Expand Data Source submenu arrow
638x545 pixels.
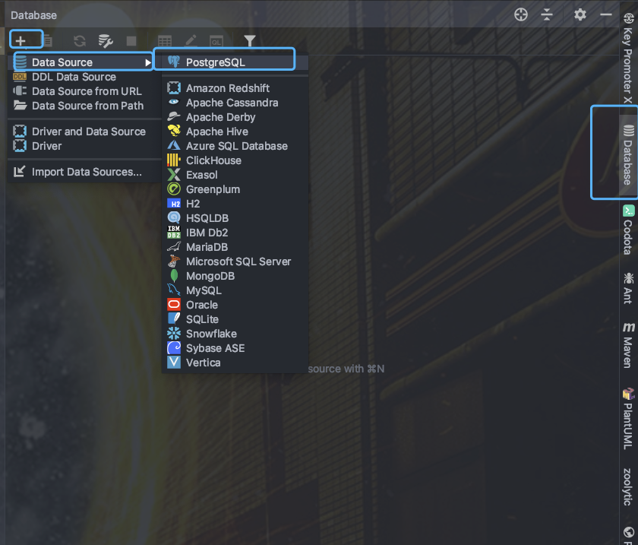tap(148, 63)
